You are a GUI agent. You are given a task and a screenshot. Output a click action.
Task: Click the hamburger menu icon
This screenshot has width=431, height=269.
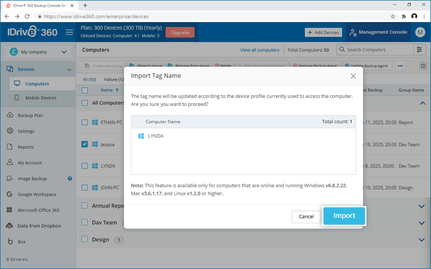pyautogui.click(x=69, y=32)
